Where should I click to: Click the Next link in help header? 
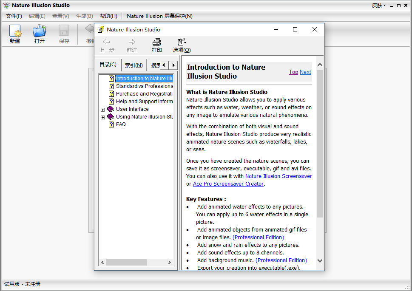305,72
